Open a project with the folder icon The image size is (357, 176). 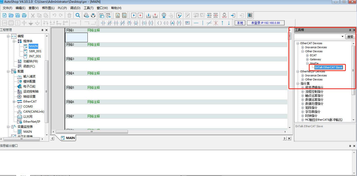[11, 15]
